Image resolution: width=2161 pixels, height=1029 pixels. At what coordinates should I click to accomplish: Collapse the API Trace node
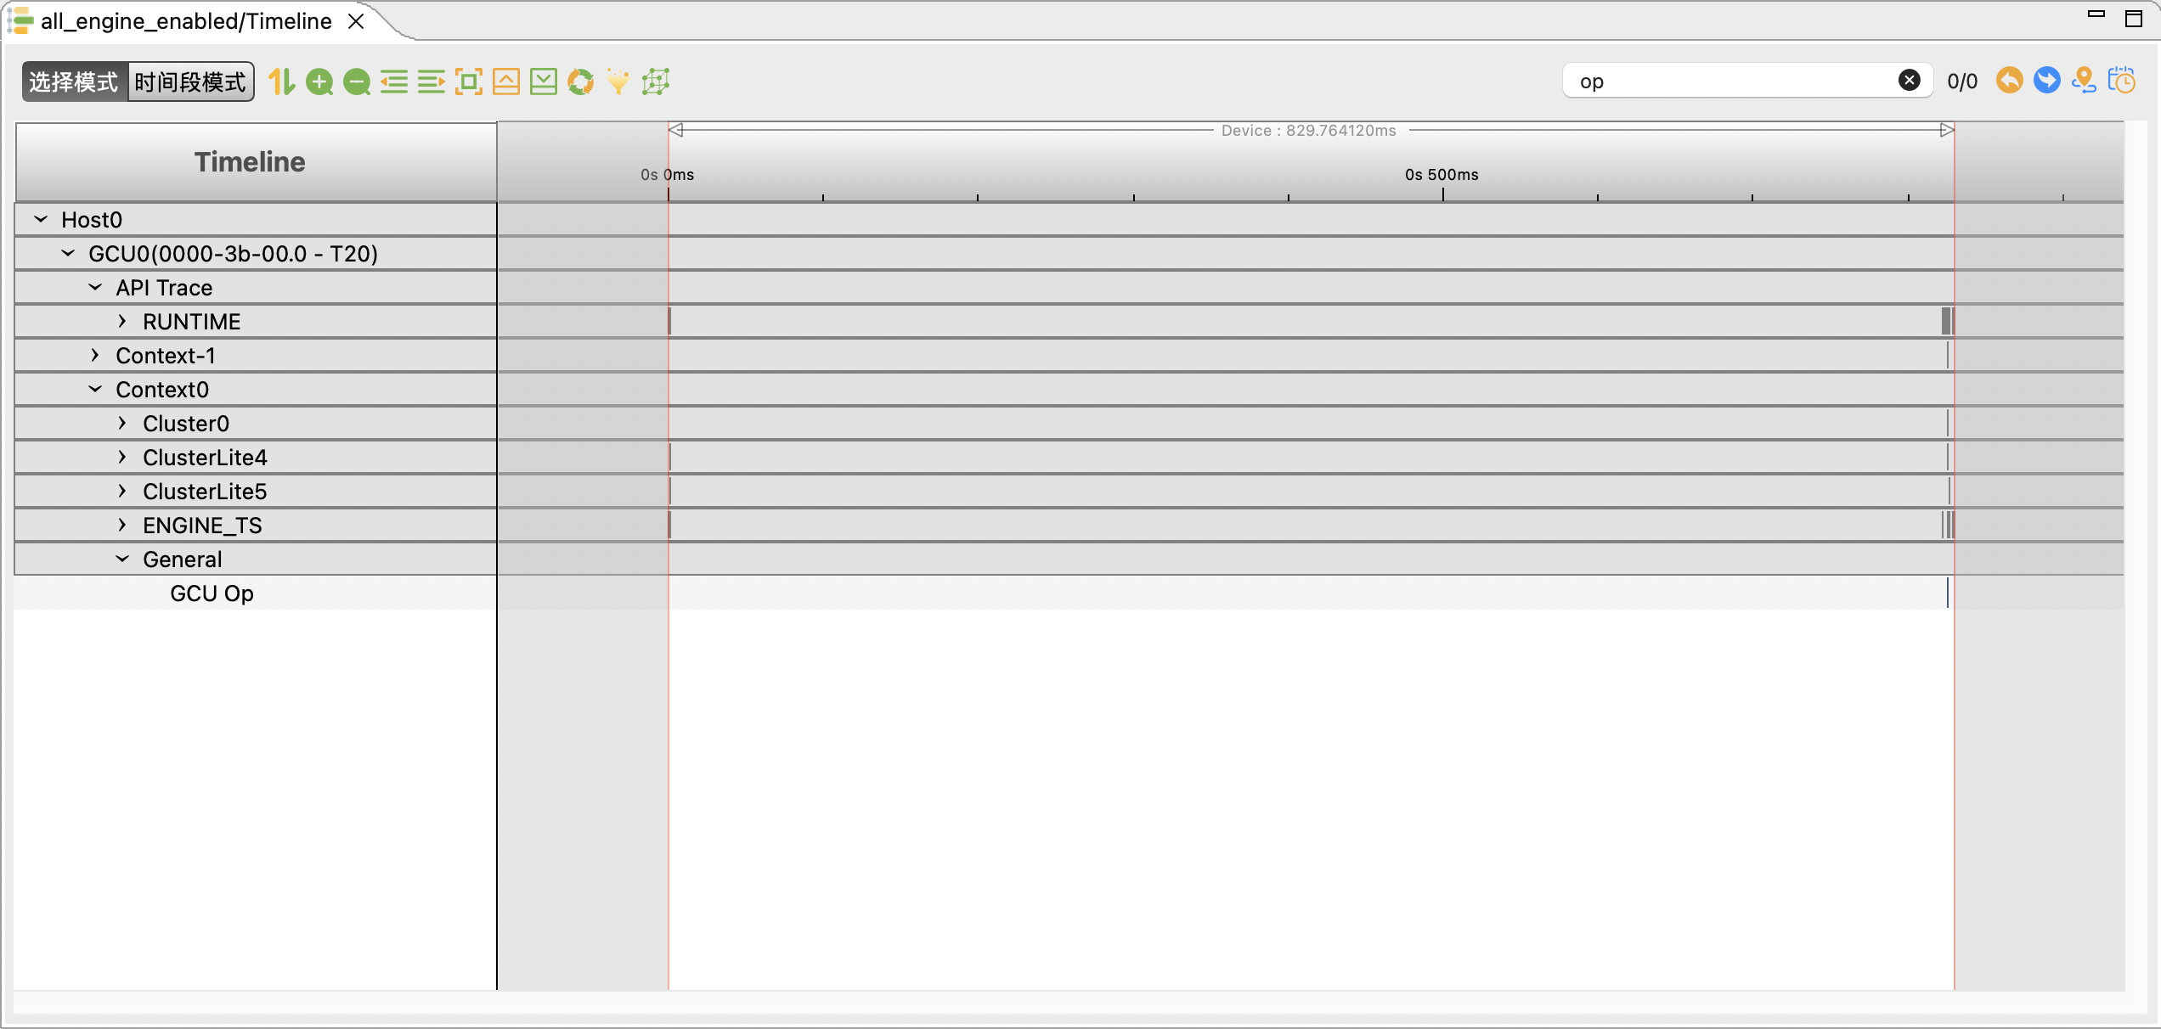(x=95, y=287)
